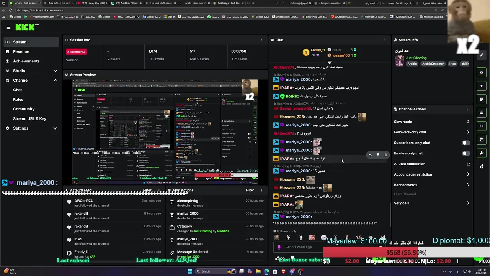Toggle Emotes-only chat switch
Screen dimensions: 490x276
pyautogui.click(x=465, y=153)
